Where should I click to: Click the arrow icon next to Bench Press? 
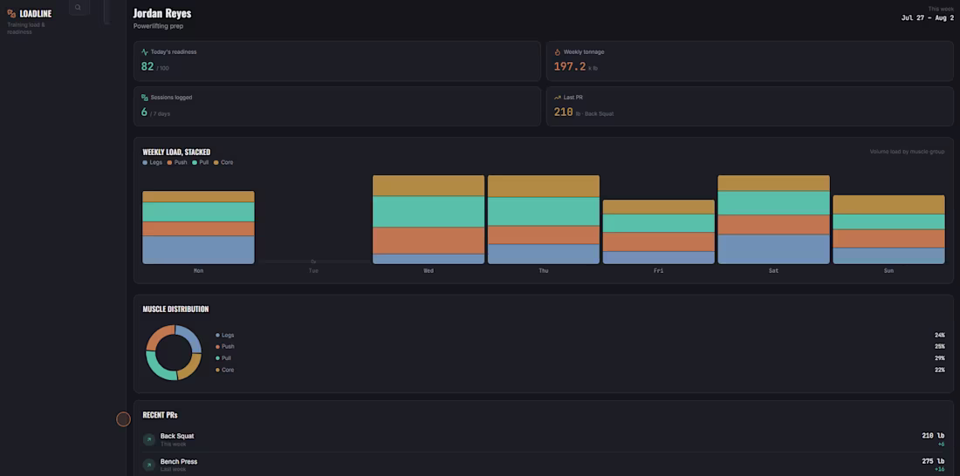pos(148,465)
